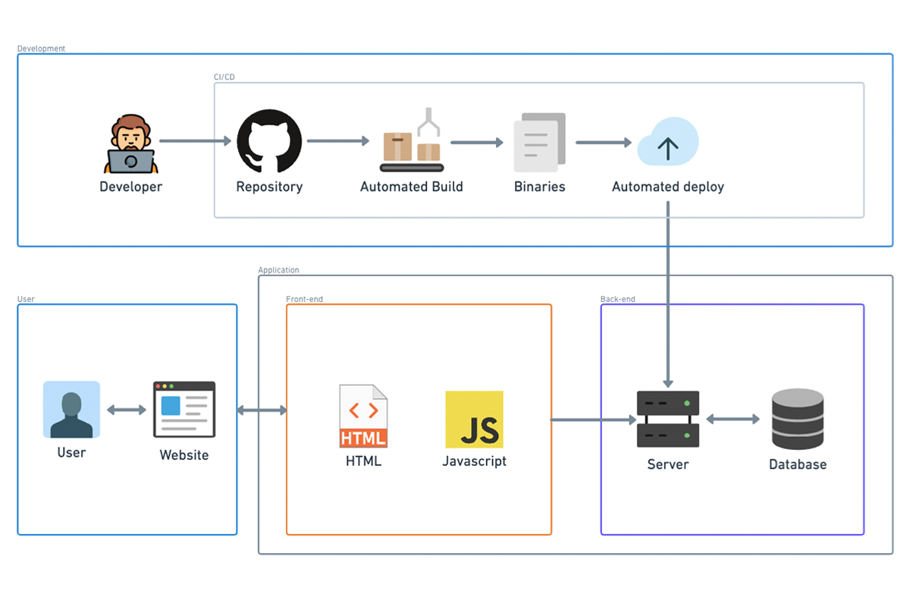Click the arrow between Developer and Repository
Screen dimensions: 910x607
195,141
